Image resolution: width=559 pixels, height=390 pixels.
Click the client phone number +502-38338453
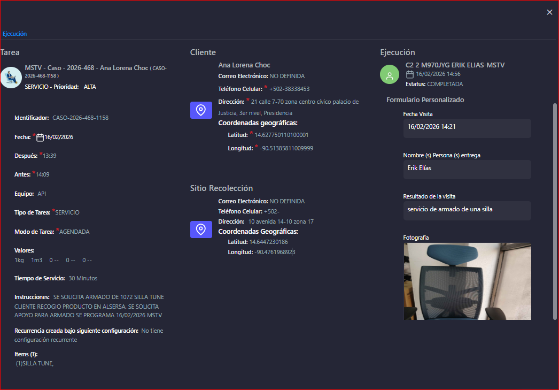tap(289, 89)
